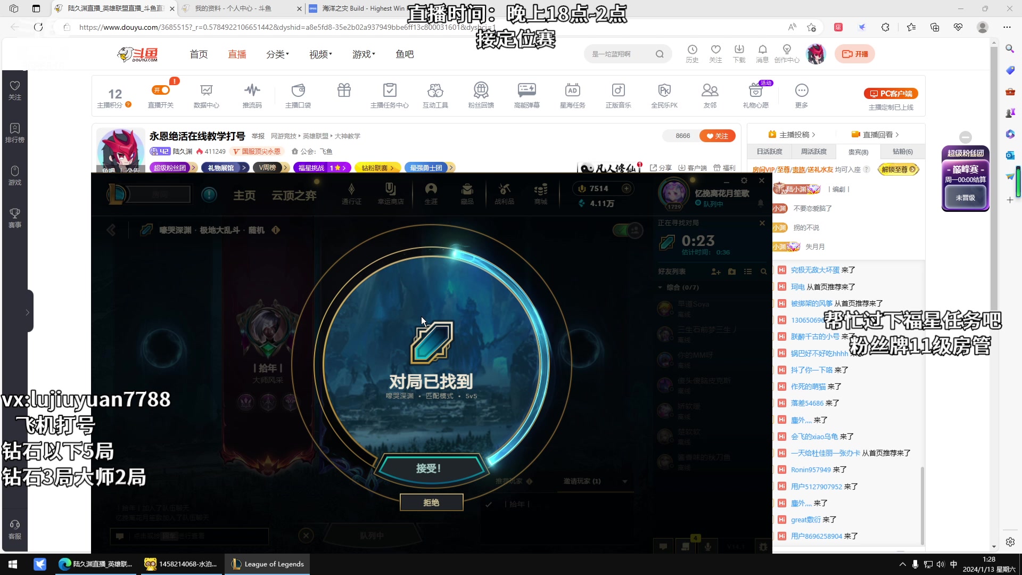Click PC客户端 button
Image resolution: width=1022 pixels, height=575 pixels.
tap(891, 94)
